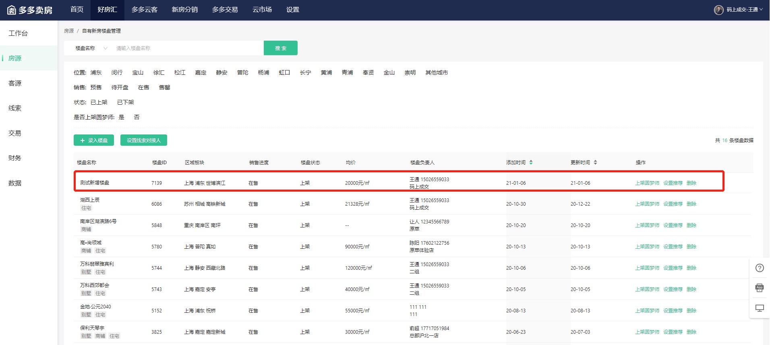
Task: Click the 多多卖房 logo icon
Action: click(12, 10)
